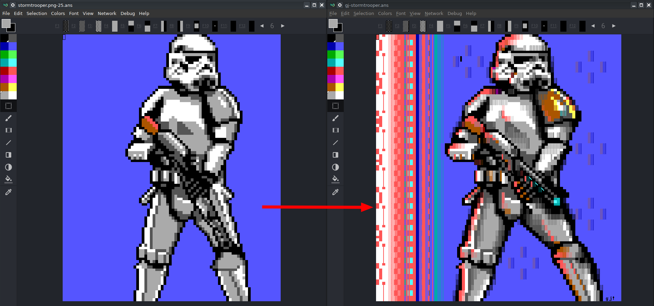Click the F5 upper half block, left window
This screenshot has height=306, width=654.
point(131,26)
